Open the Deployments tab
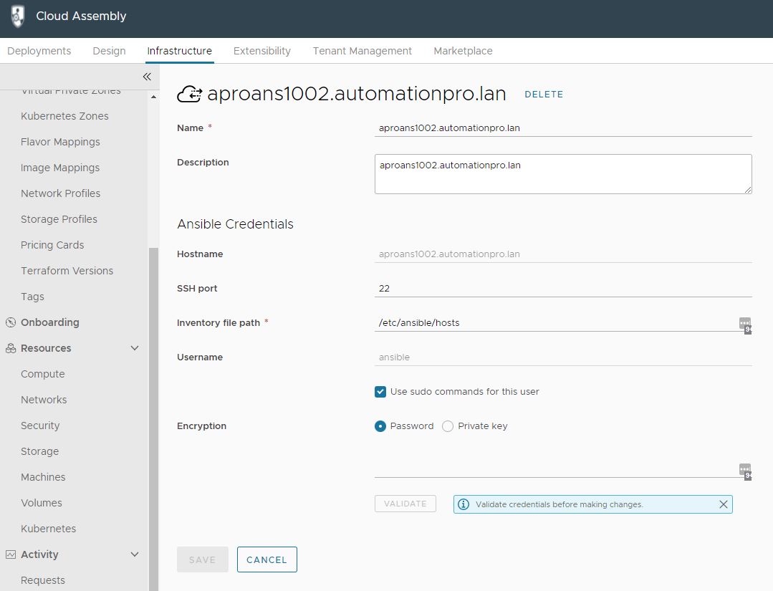This screenshot has width=773, height=591. (x=39, y=51)
